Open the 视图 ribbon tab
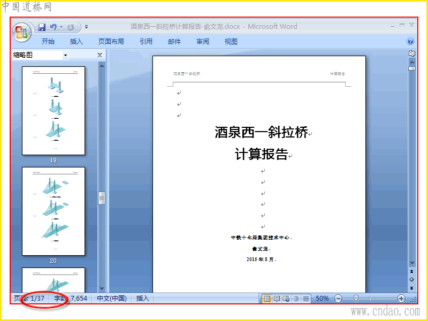The width and height of the screenshot is (428, 321). point(231,42)
